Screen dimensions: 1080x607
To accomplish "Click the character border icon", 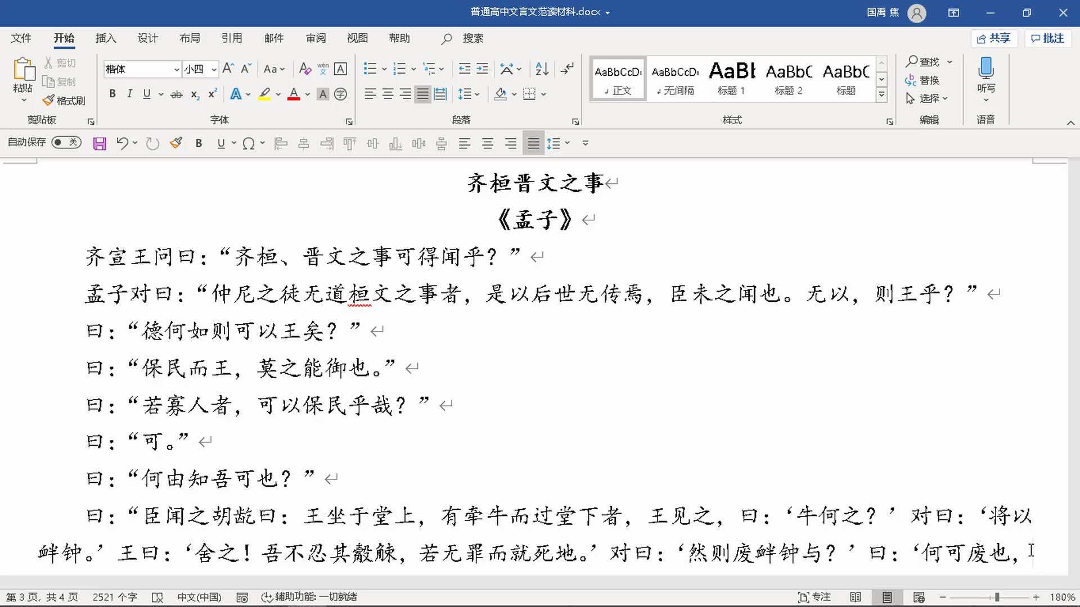I will 340,69.
